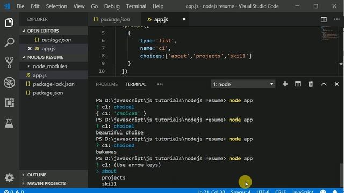Click the errors and warnings status indicator

pos(14,191)
